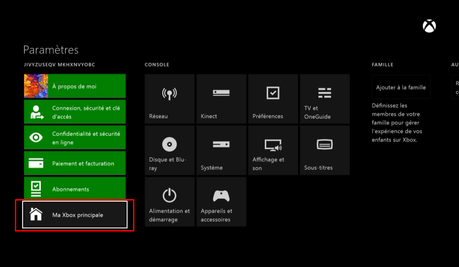Click the Préférences checkmark box icon
This screenshot has height=267, width=459.
click(x=273, y=93)
